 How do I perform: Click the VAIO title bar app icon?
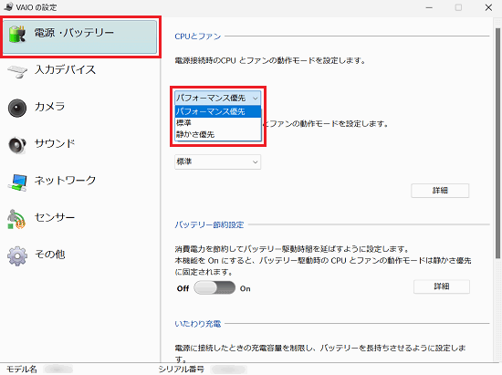click(x=8, y=6)
